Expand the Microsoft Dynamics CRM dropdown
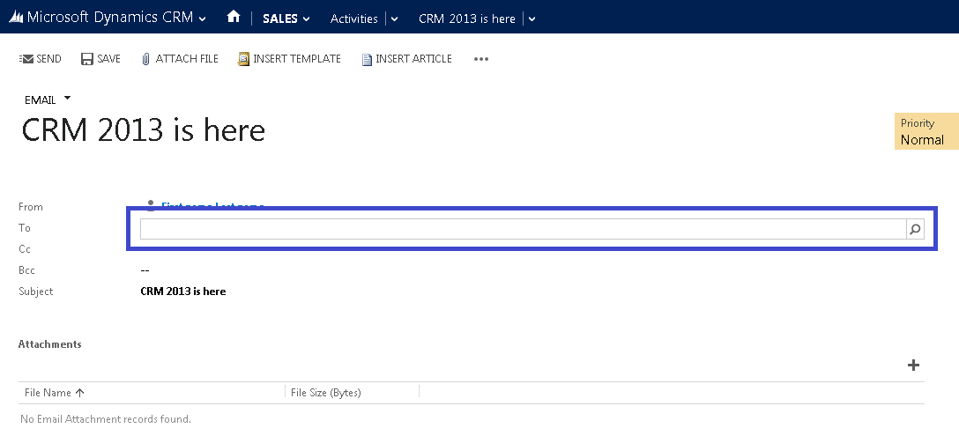959x443 pixels. pos(203,18)
